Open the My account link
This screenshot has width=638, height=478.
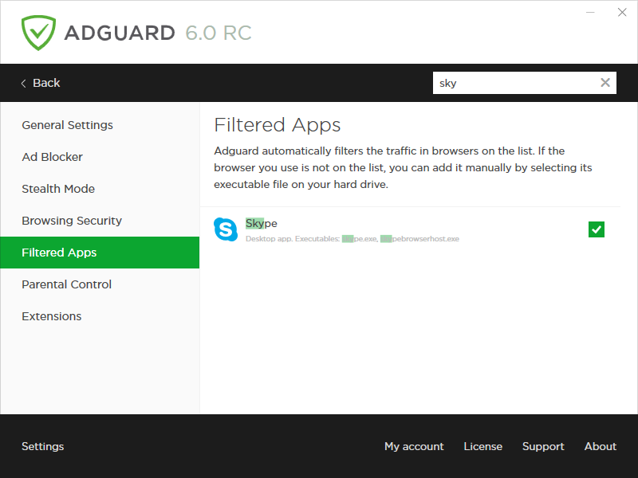pos(414,446)
